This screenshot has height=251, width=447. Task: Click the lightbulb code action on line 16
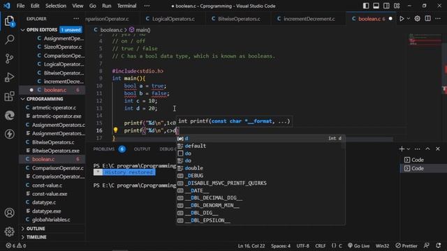115,130
